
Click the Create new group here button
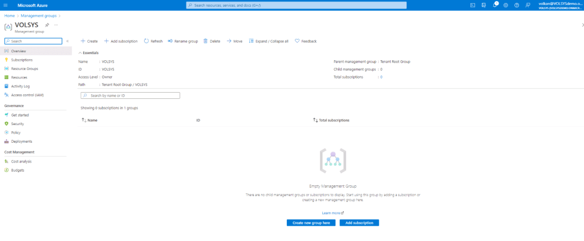(311, 223)
